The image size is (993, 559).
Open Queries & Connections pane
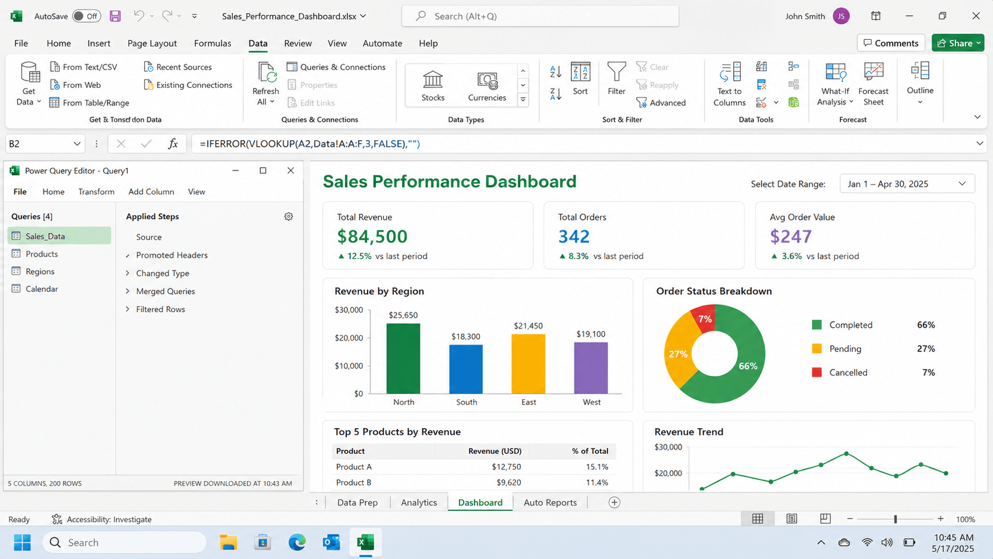(x=336, y=67)
